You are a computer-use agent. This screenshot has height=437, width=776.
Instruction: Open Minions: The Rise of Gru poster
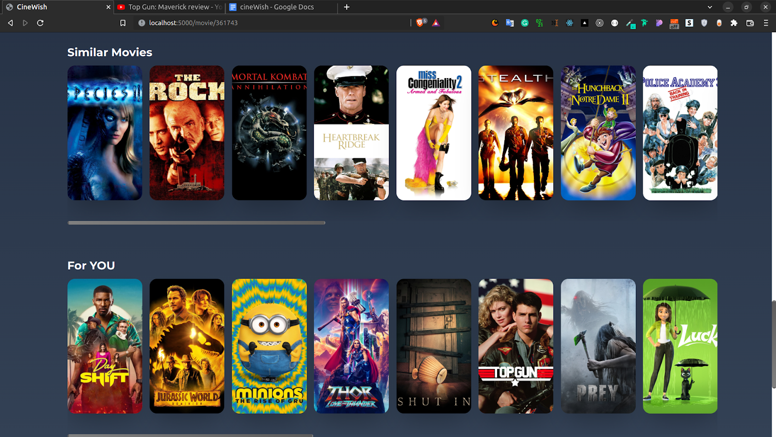coord(269,346)
